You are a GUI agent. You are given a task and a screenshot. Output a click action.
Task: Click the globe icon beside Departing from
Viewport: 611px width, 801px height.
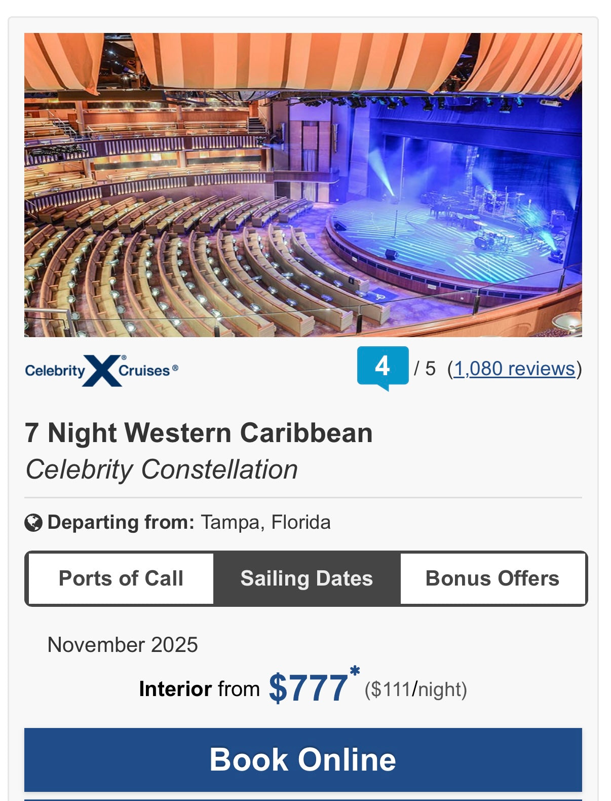point(33,523)
